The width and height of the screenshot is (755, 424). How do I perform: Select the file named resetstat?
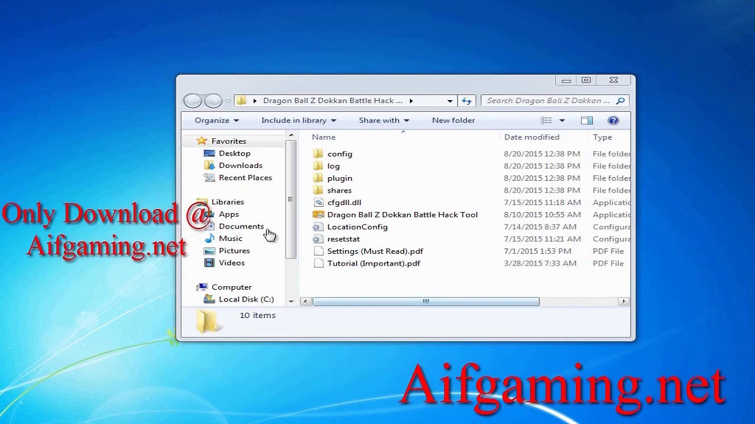[343, 239]
